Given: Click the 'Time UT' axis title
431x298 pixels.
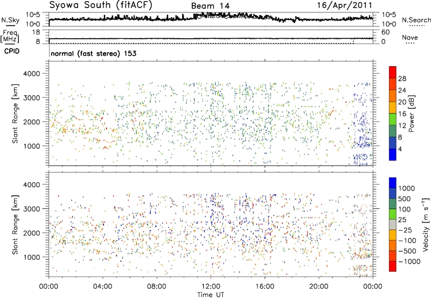Looking at the screenshot, I should tap(211, 295).
